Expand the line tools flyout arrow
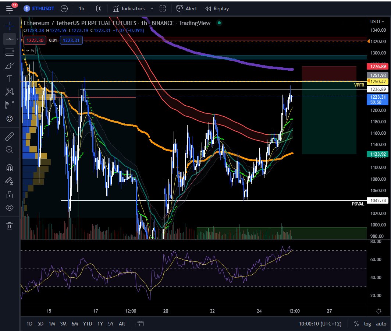391x331 pixels. pos(17,39)
